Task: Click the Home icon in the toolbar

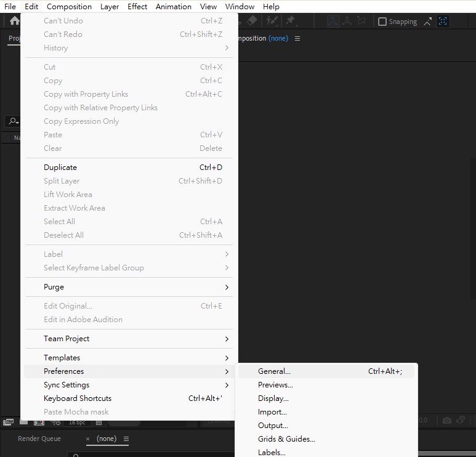Action: [x=14, y=21]
